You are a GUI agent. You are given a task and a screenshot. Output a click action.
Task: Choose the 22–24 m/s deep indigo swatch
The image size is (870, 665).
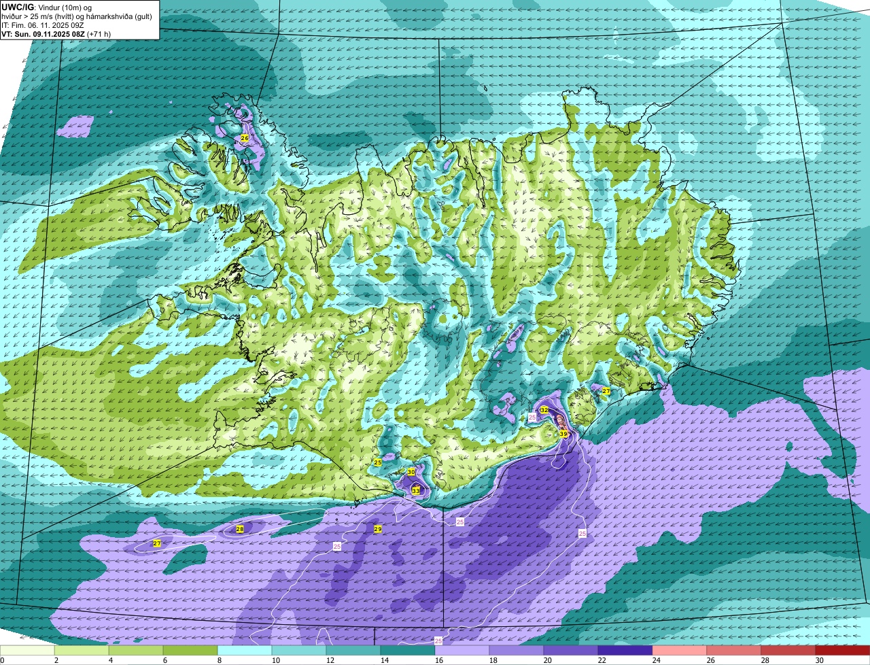coord(625,651)
